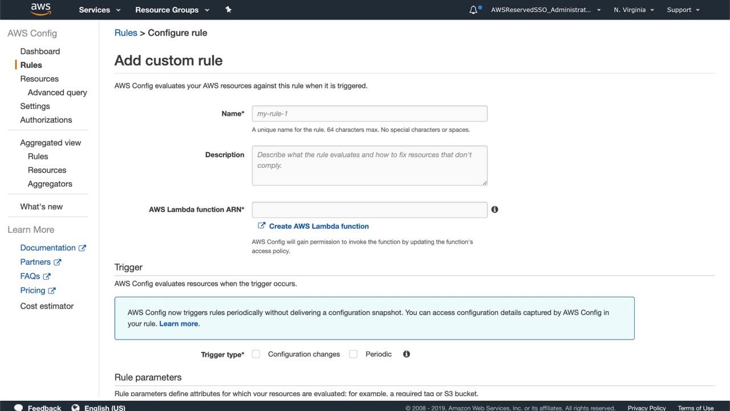730x411 pixels.
Task: Expand the Services dropdown menu
Action: tap(100, 10)
